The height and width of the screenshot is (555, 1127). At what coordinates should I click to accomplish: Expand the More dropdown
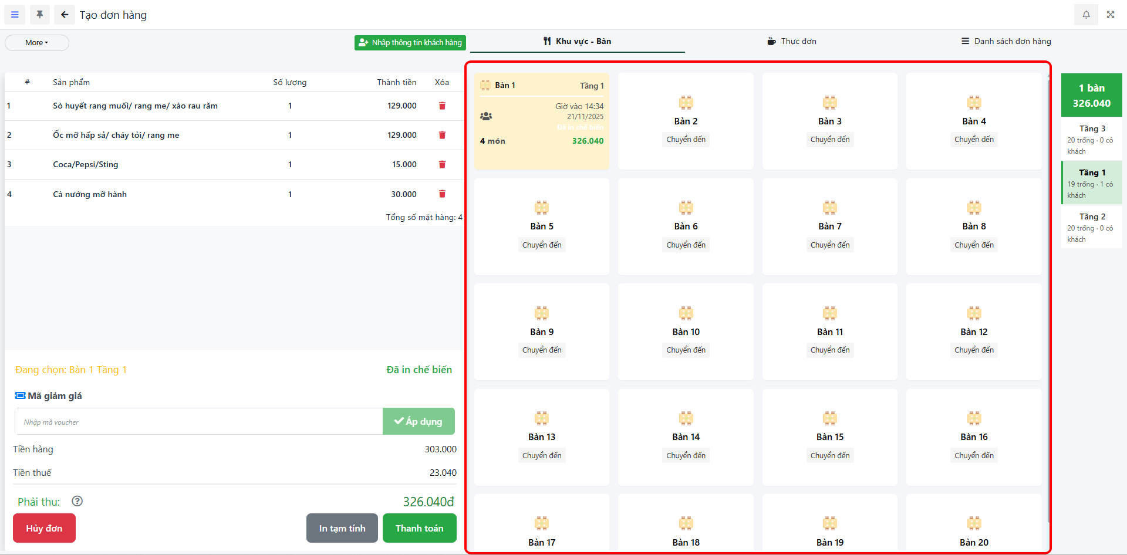pyautogui.click(x=37, y=43)
